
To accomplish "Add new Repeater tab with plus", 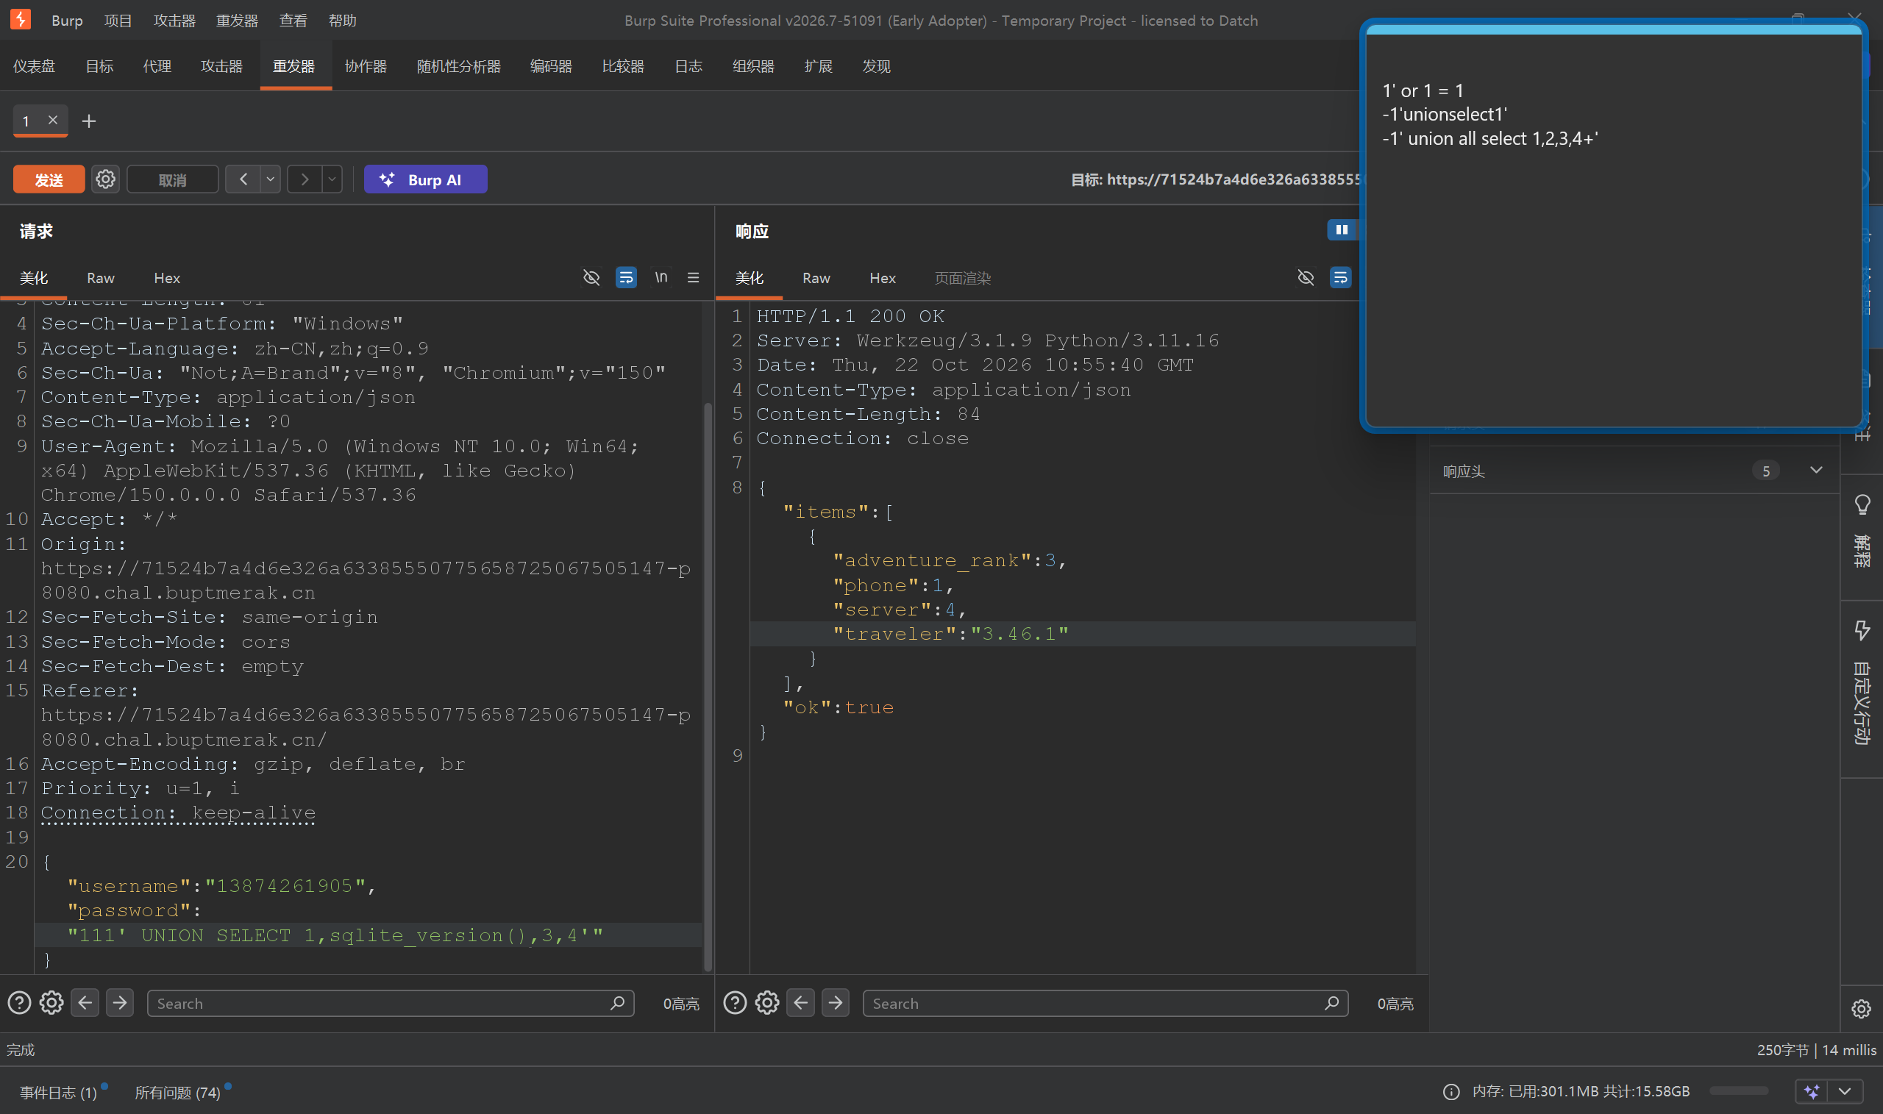I will pos(88,121).
